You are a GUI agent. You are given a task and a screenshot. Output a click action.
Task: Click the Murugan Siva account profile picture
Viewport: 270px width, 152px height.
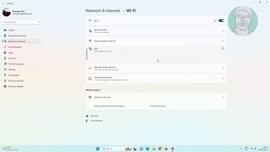pyautogui.click(x=6, y=12)
